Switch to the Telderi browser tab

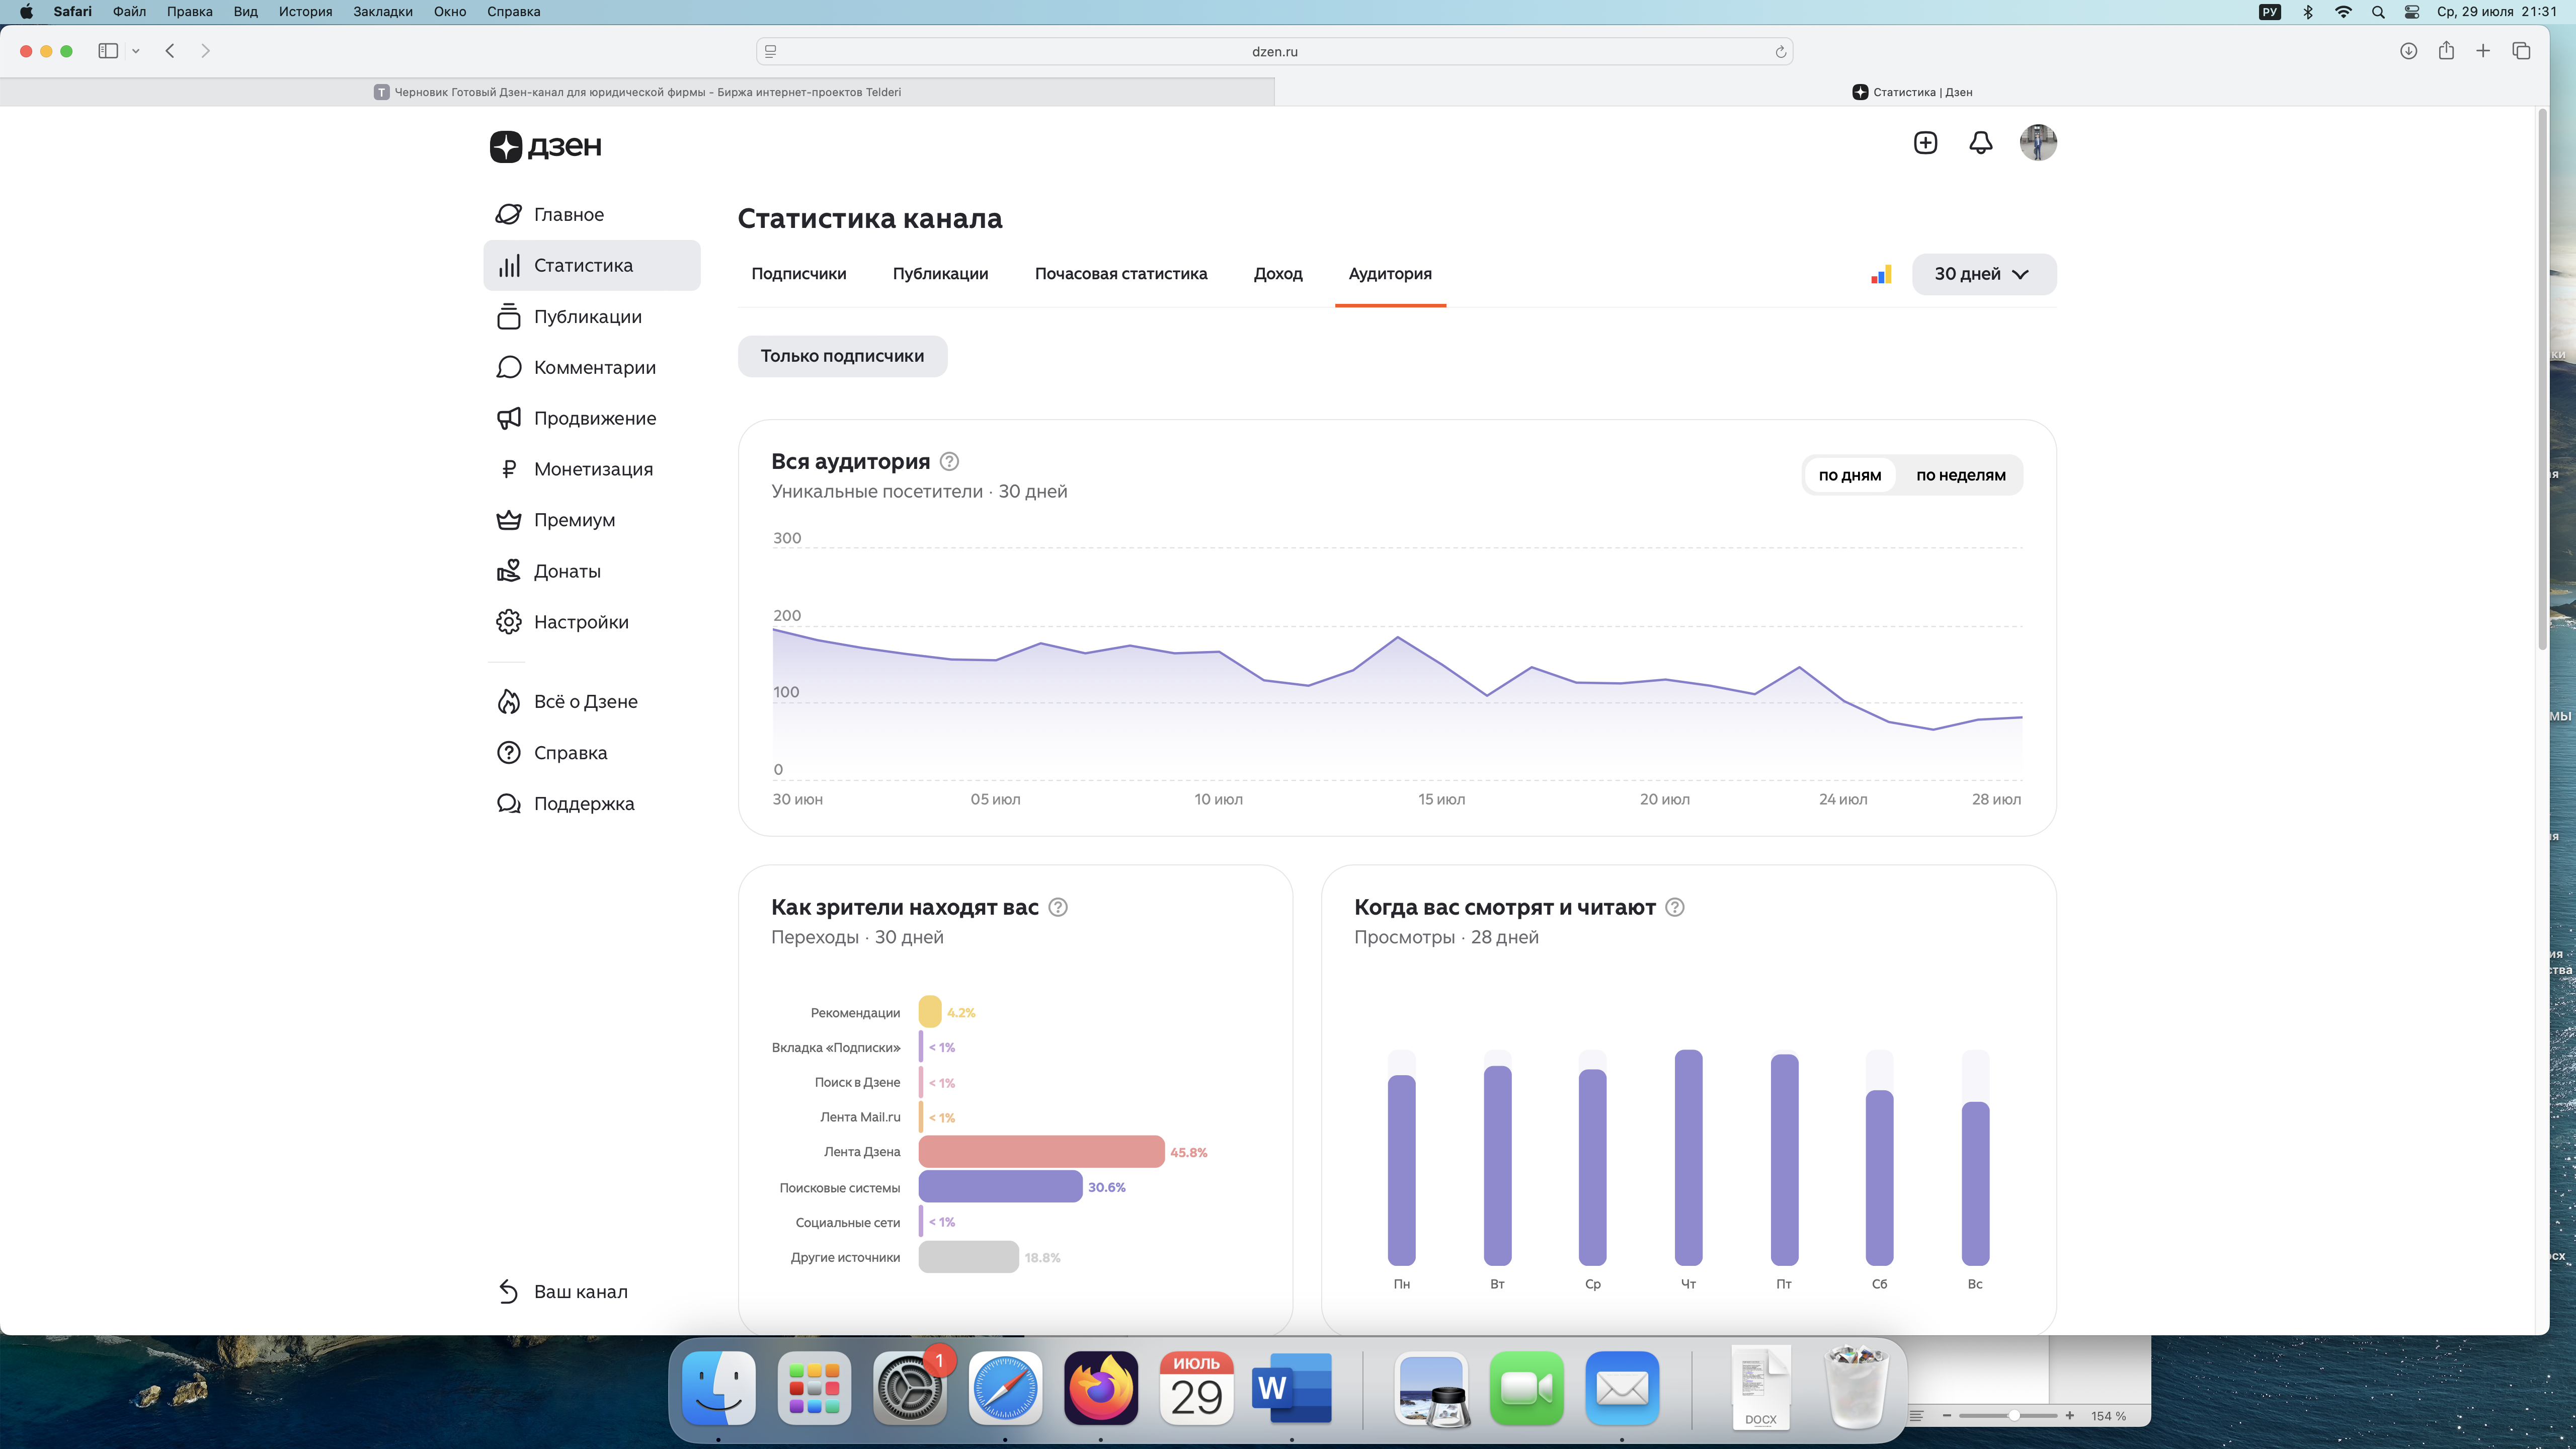637,92
